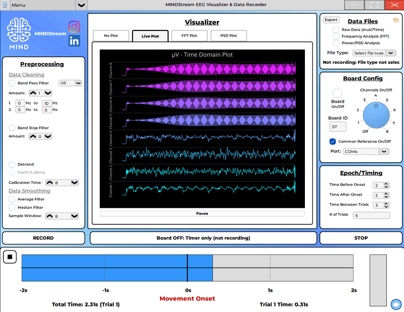Click the RECORD button
The image size is (404, 312).
pyautogui.click(x=43, y=238)
